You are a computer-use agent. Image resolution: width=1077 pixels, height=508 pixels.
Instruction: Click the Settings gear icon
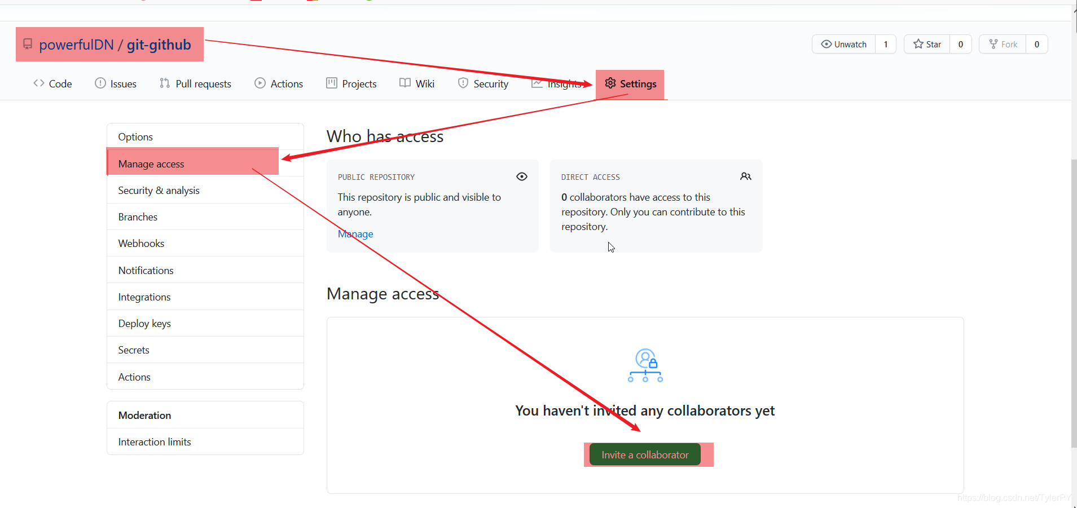click(x=610, y=83)
